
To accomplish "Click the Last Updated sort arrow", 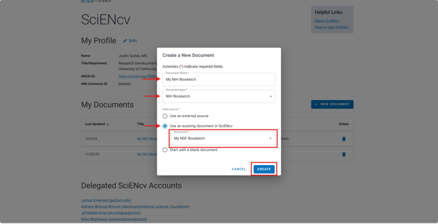I will 108,124.
